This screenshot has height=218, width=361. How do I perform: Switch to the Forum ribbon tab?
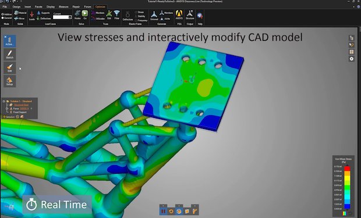tap(87, 6)
